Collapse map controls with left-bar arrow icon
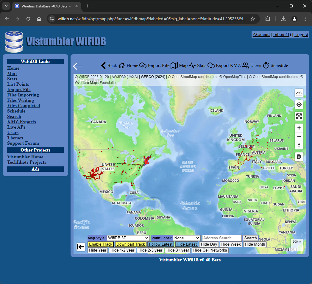312x284 pixels. tap(81, 247)
